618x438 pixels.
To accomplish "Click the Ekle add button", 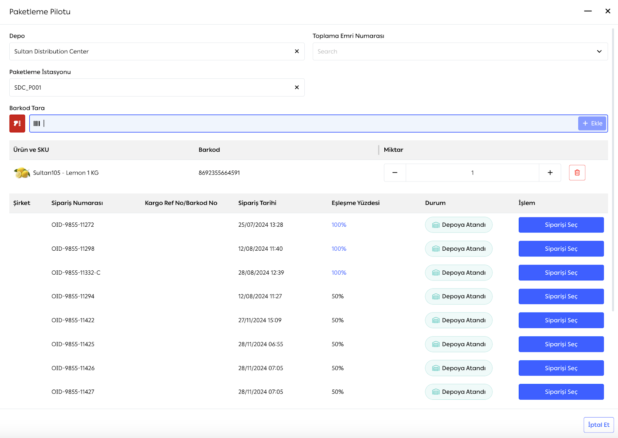I will pos(592,124).
